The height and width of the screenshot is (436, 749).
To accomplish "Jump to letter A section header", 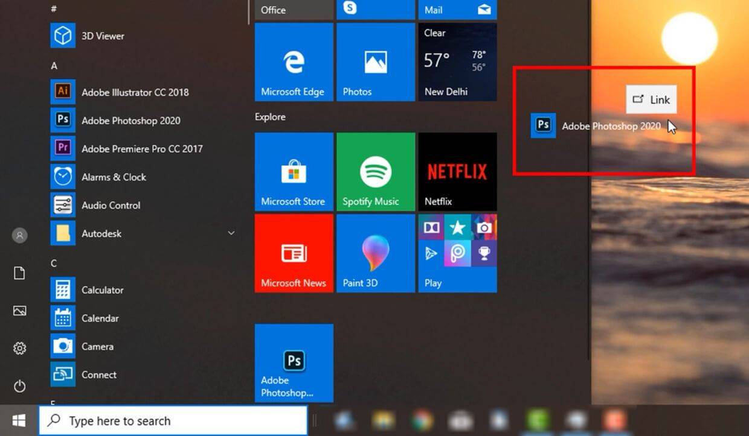I will [54, 66].
